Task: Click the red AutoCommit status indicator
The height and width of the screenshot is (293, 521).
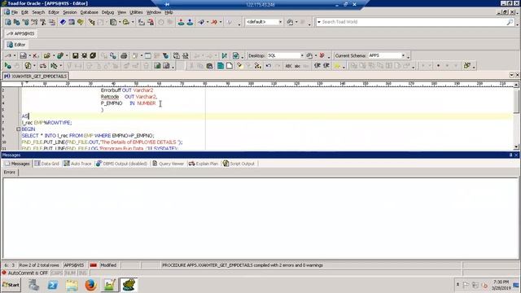Action: tap(4, 273)
